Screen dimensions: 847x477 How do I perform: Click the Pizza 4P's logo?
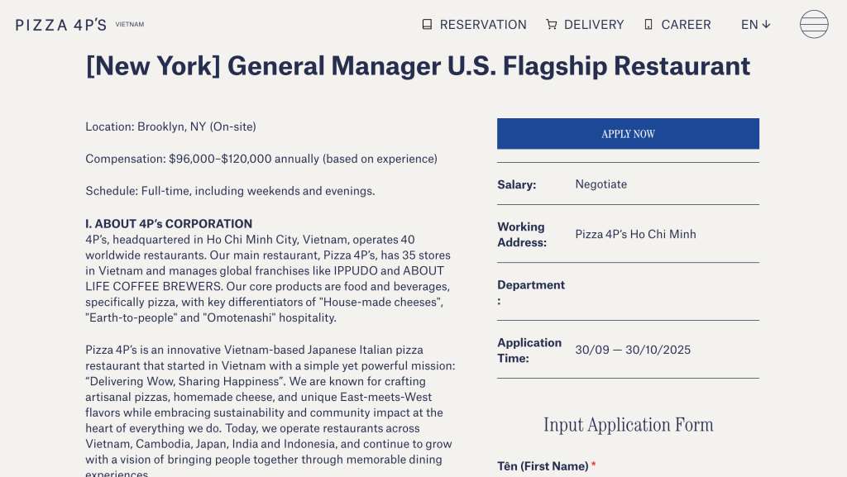click(x=60, y=25)
